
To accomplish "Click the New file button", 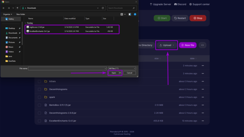I will (188, 45).
